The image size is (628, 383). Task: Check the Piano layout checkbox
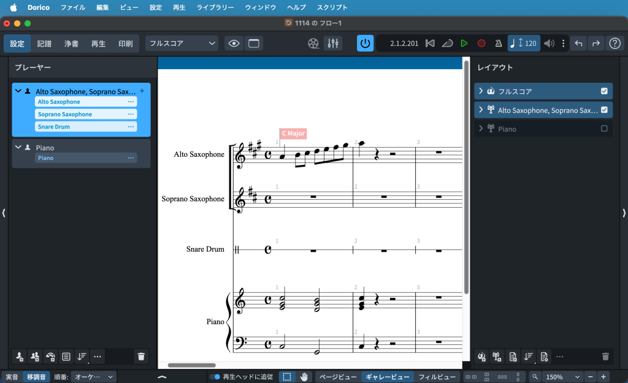pos(604,129)
